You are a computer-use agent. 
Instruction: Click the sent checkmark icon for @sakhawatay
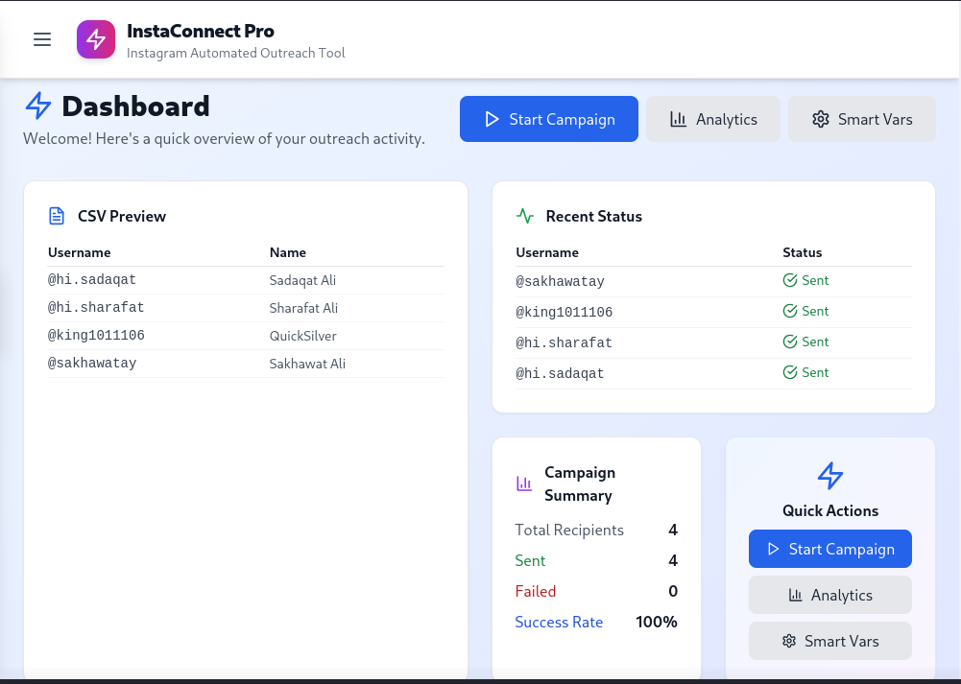tap(790, 280)
